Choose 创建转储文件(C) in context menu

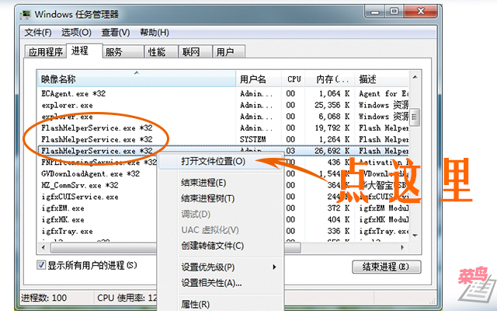[x=221, y=246]
